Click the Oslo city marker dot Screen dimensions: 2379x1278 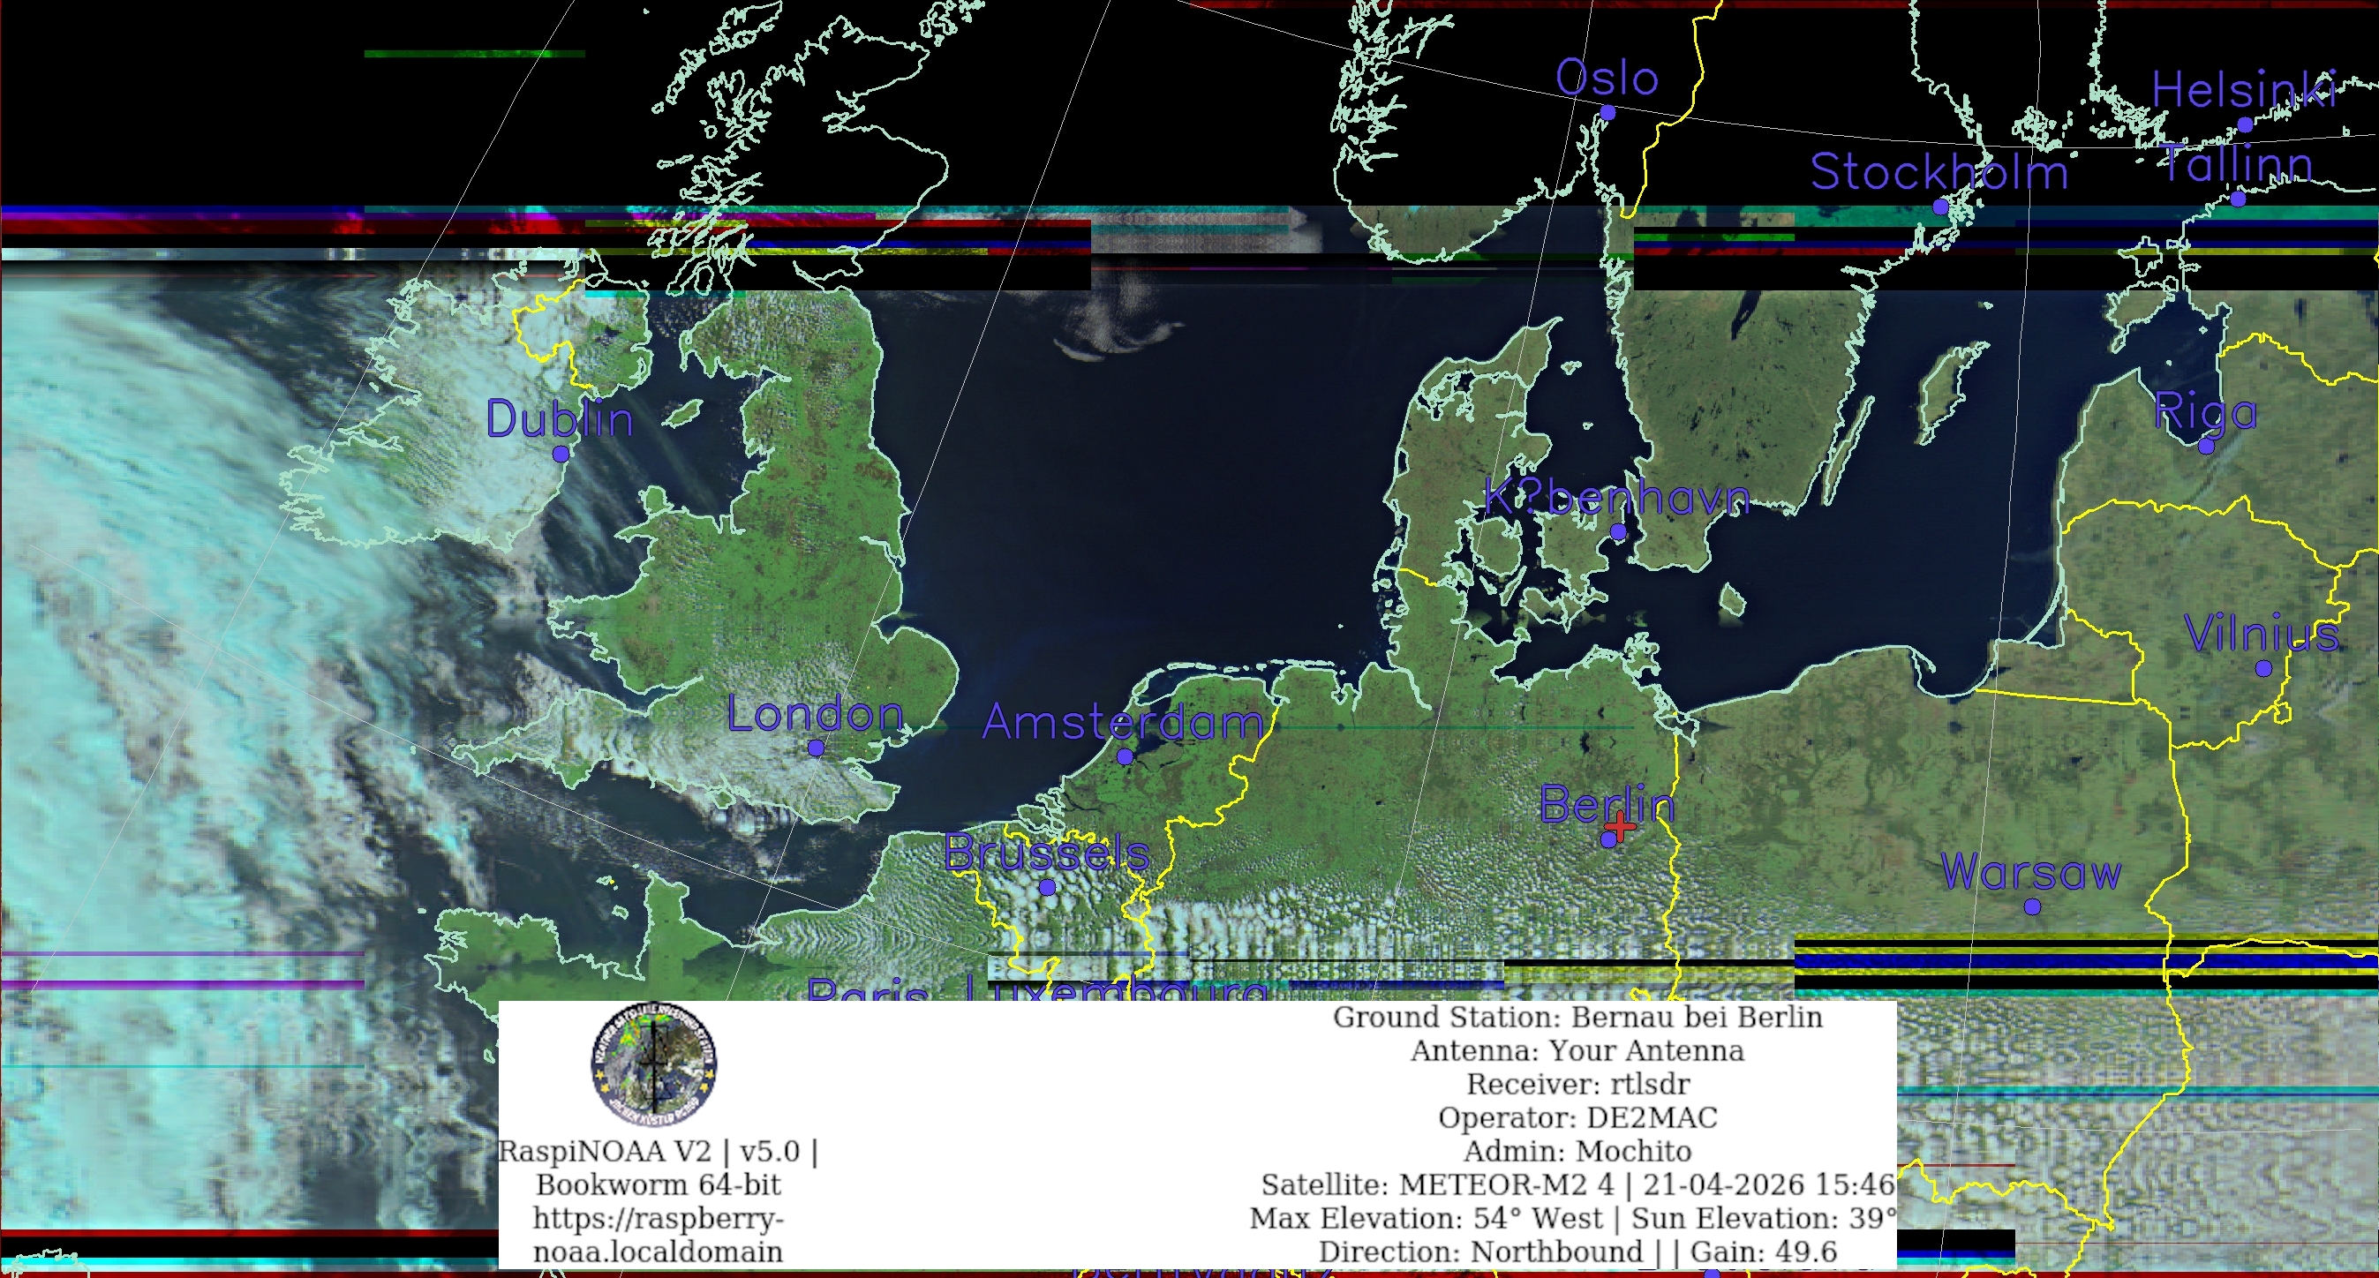(x=1607, y=113)
